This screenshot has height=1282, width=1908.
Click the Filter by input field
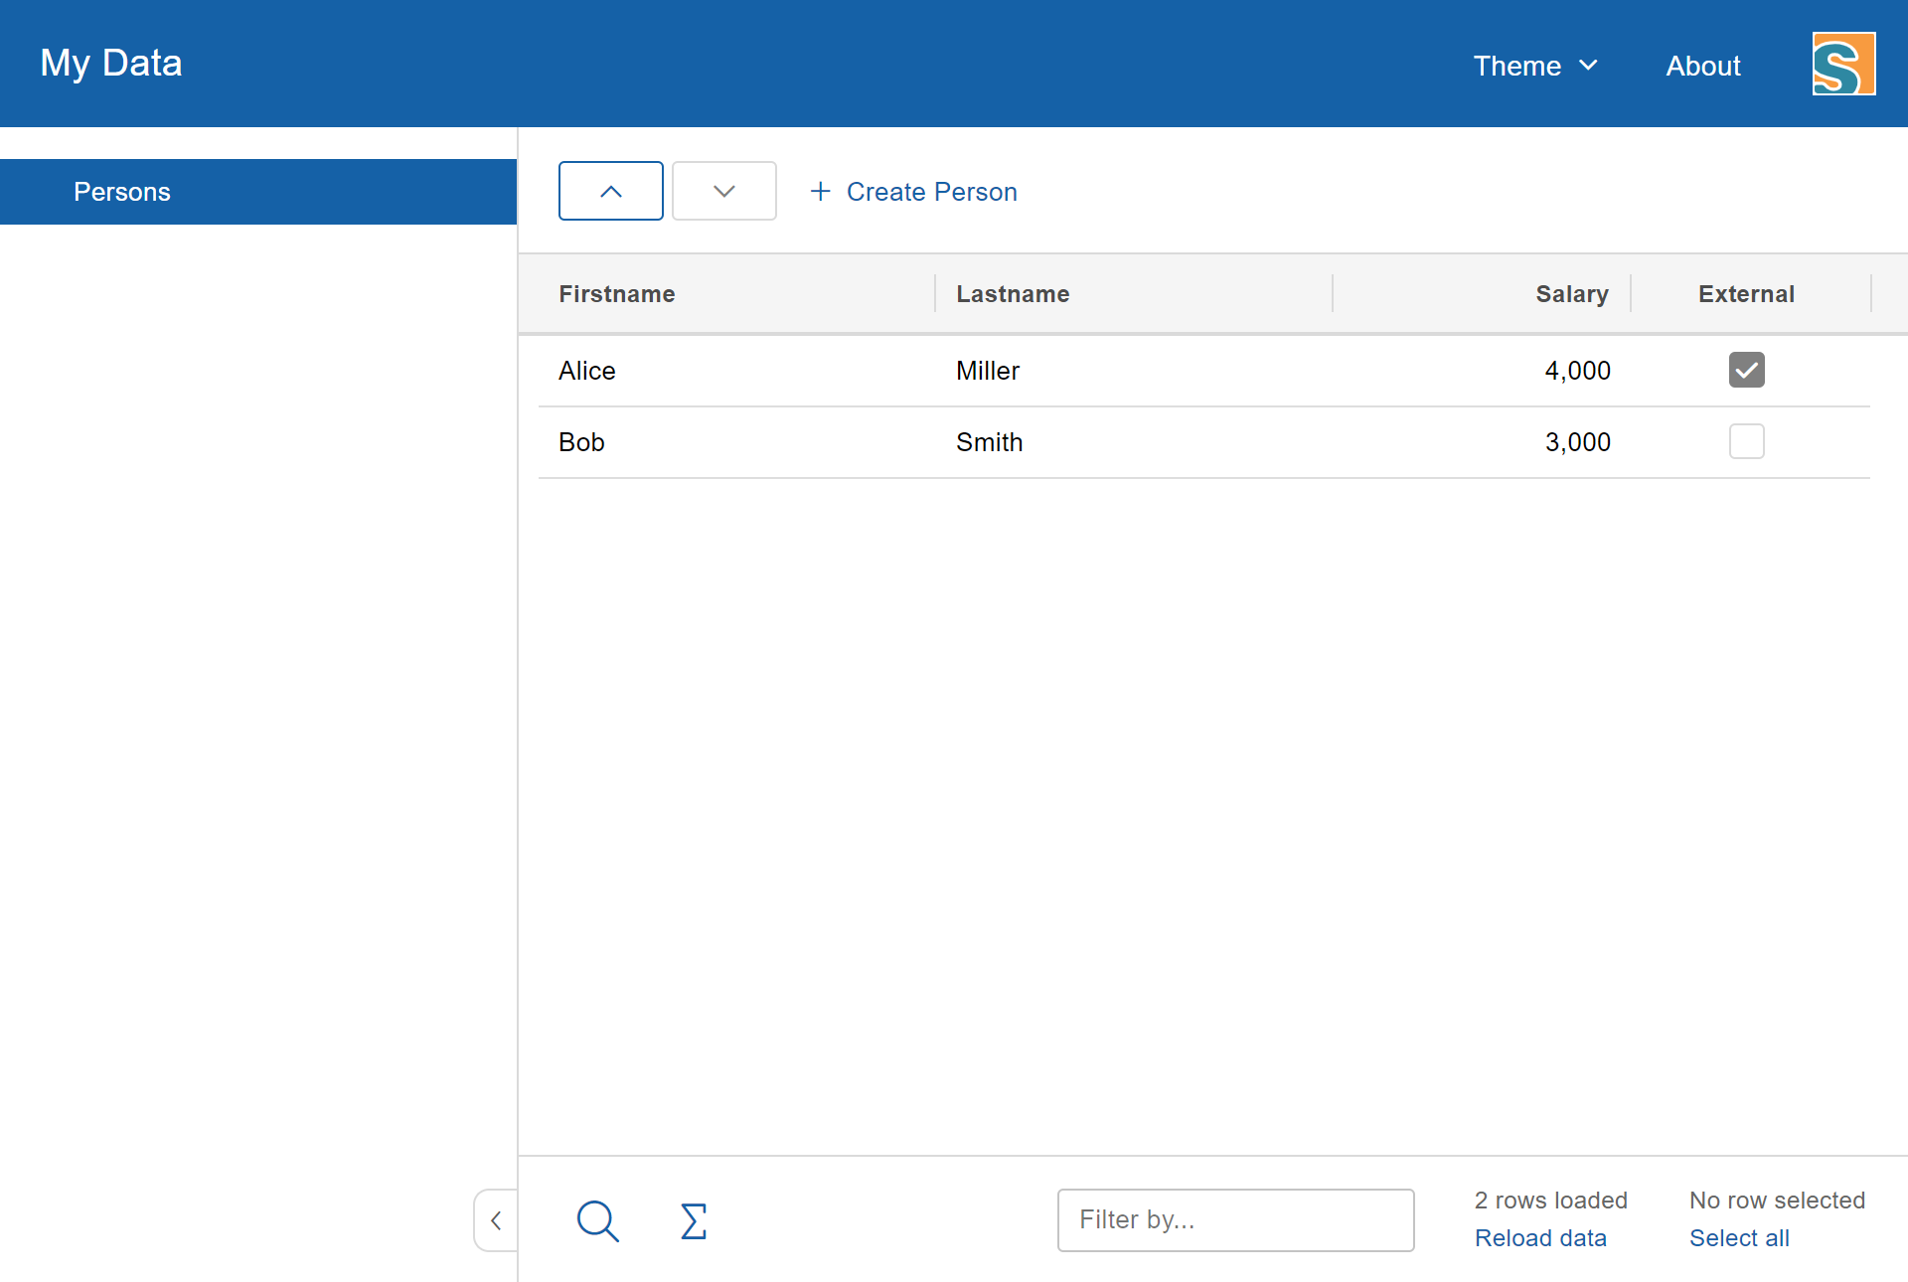1234,1219
